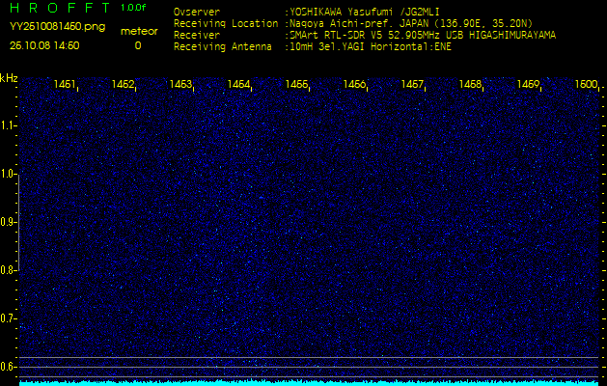Click the 1.00f version label
The width and height of the screenshot is (607, 386).
pos(134,8)
